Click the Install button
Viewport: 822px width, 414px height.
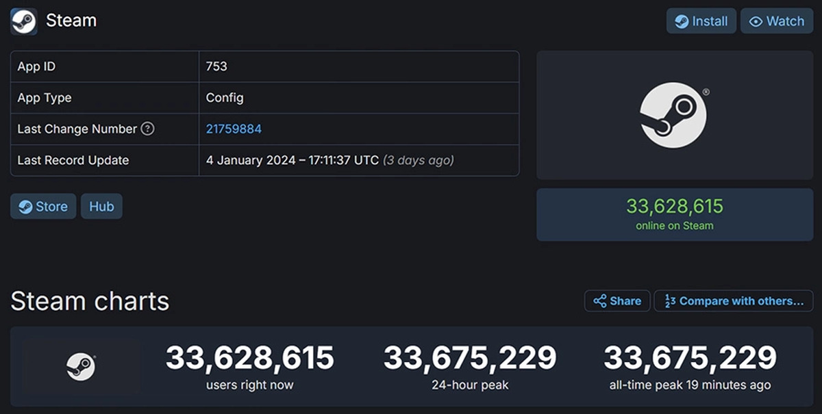point(701,21)
